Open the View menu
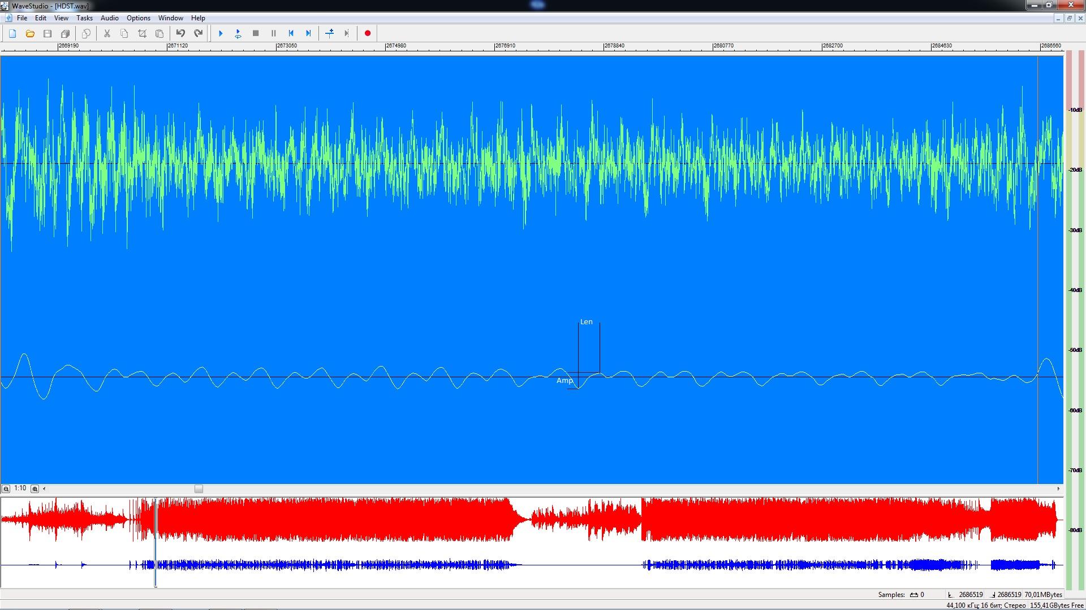Viewport: 1086px width, 610px height. [x=61, y=18]
